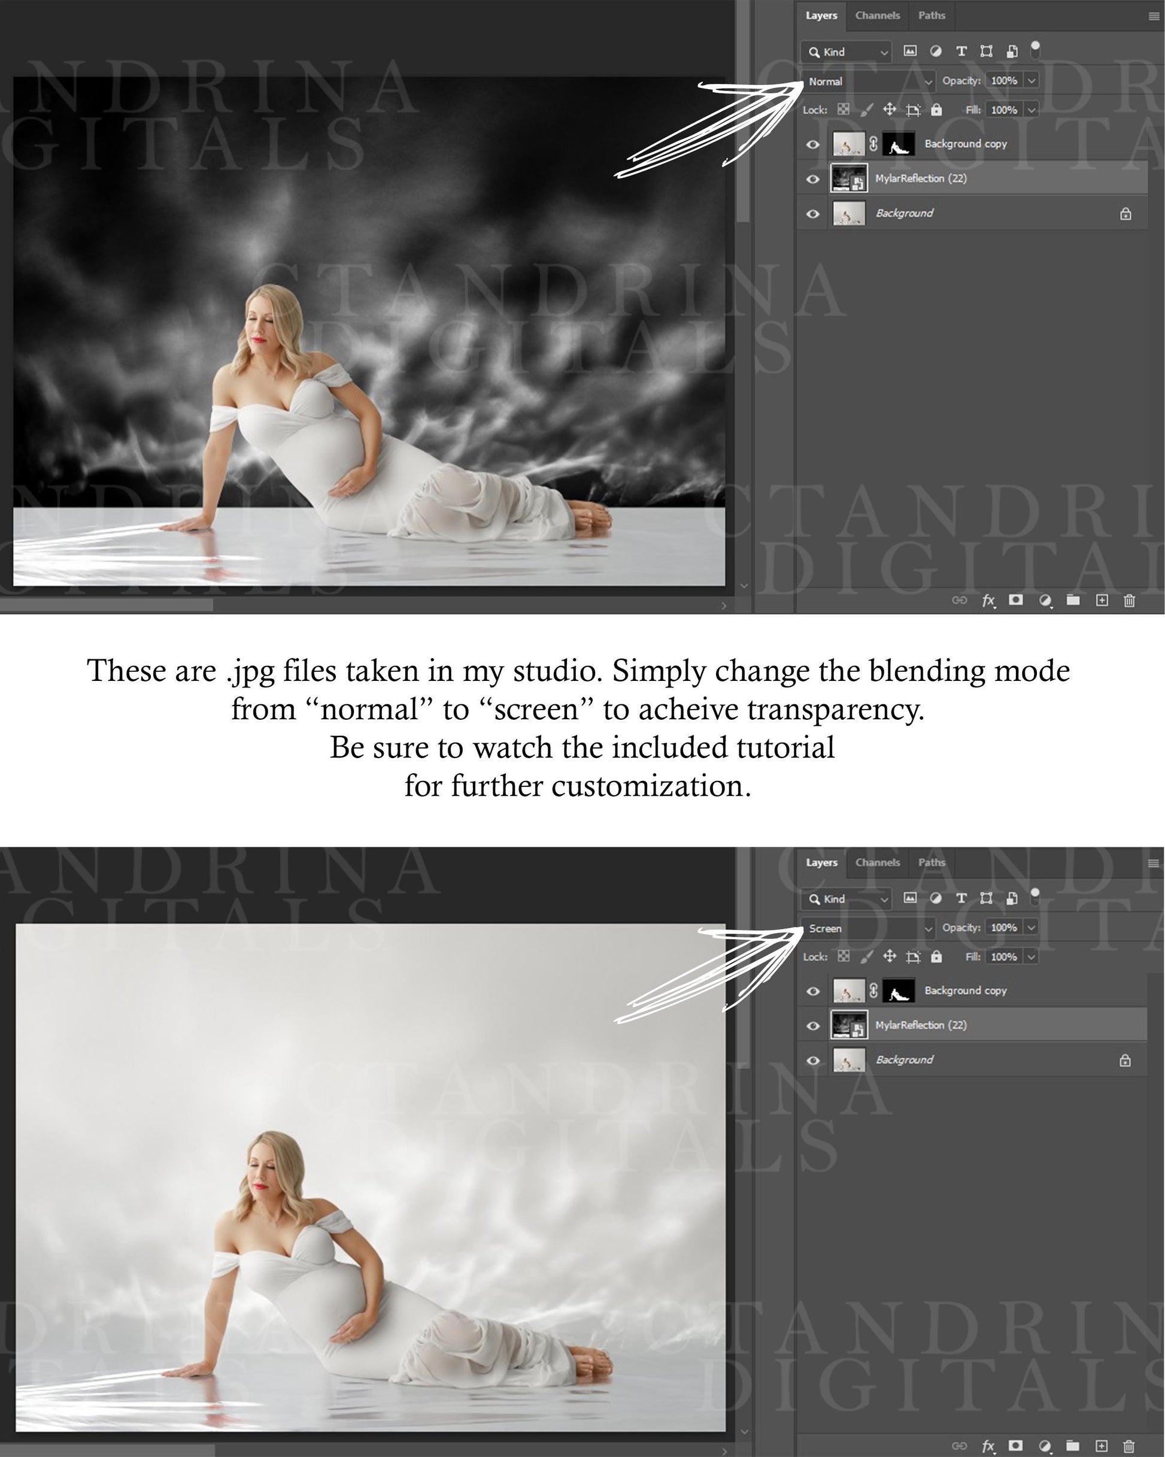Click the pixel layer filter icon in top panel
The image size is (1165, 1457).
pos(910,51)
